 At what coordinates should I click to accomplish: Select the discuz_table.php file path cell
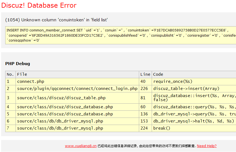point(77,98)
